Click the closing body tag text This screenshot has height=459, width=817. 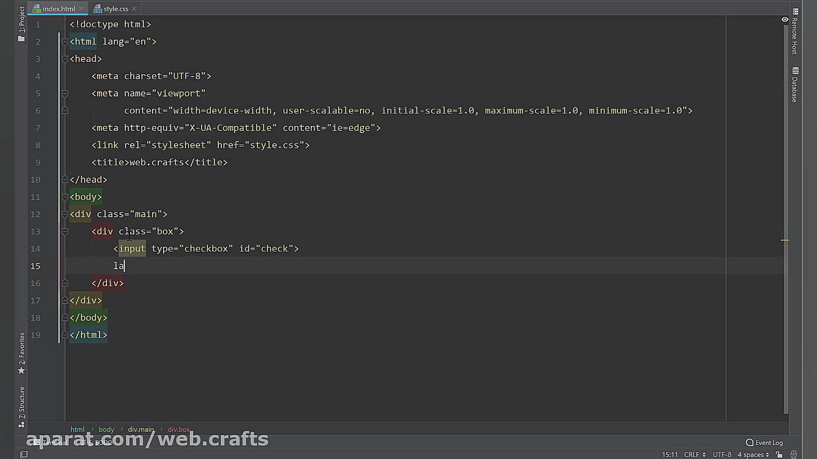tap(88, 318)
